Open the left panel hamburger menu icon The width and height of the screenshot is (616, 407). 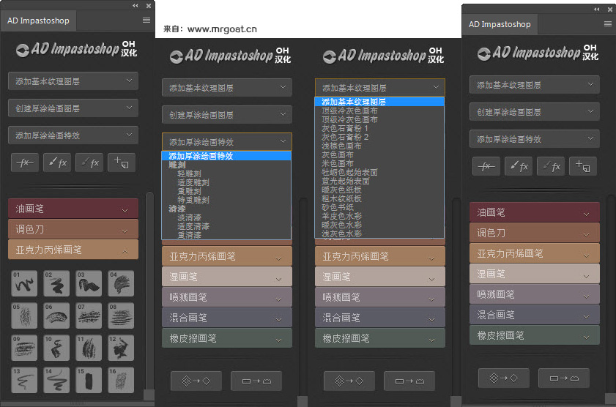coord(146,20)
